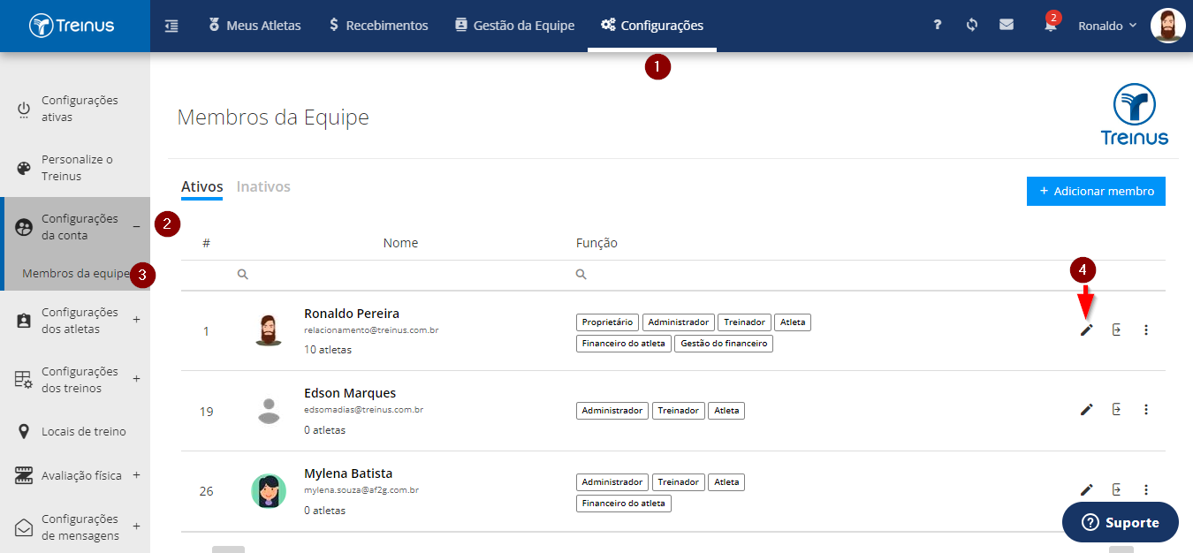1193x553 pixels.
Task: Collapse sidebar with the menu indent icon
Action: [x=171, y=26]
